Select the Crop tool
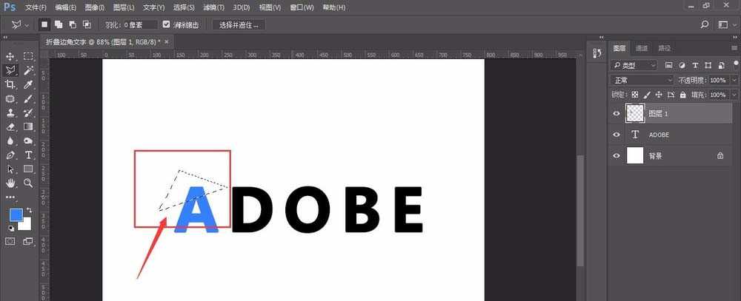 (10, 84)
